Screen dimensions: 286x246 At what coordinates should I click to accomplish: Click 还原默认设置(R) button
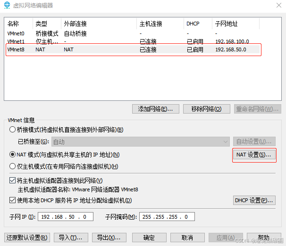(x=27, y=238)
